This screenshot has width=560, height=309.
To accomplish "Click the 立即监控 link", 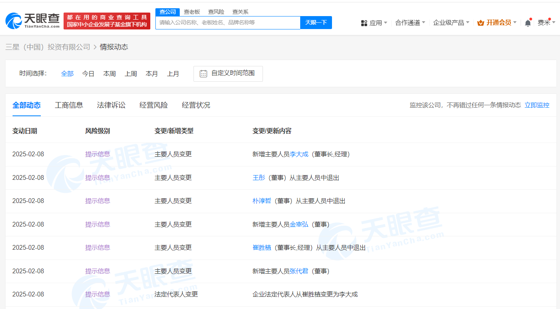I will click(537, 105).
